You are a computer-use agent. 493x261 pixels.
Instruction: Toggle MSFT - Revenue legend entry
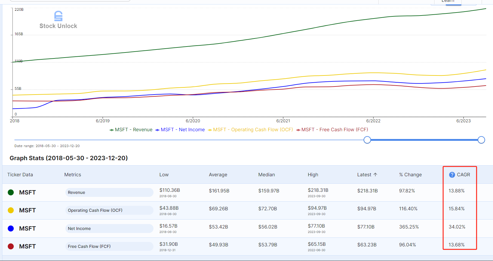[x=131, y=130]
